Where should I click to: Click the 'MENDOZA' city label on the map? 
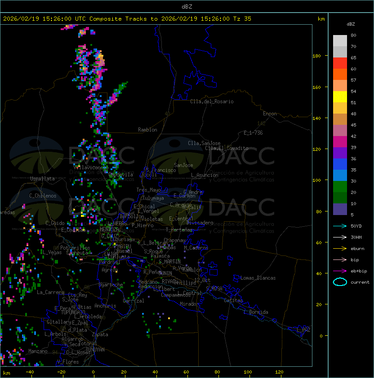click(x=109, y=229)
